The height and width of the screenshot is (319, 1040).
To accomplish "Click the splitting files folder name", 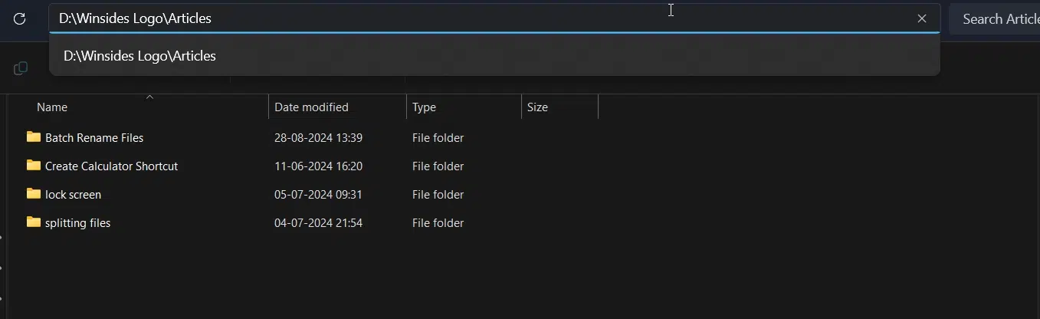I will (77, 223).
